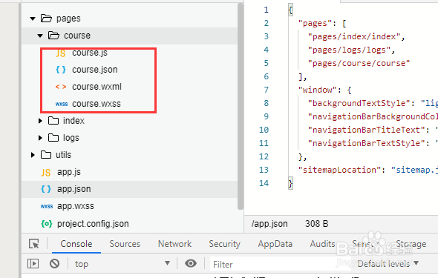Click the eye live expression icon

[x=191, y=263]
